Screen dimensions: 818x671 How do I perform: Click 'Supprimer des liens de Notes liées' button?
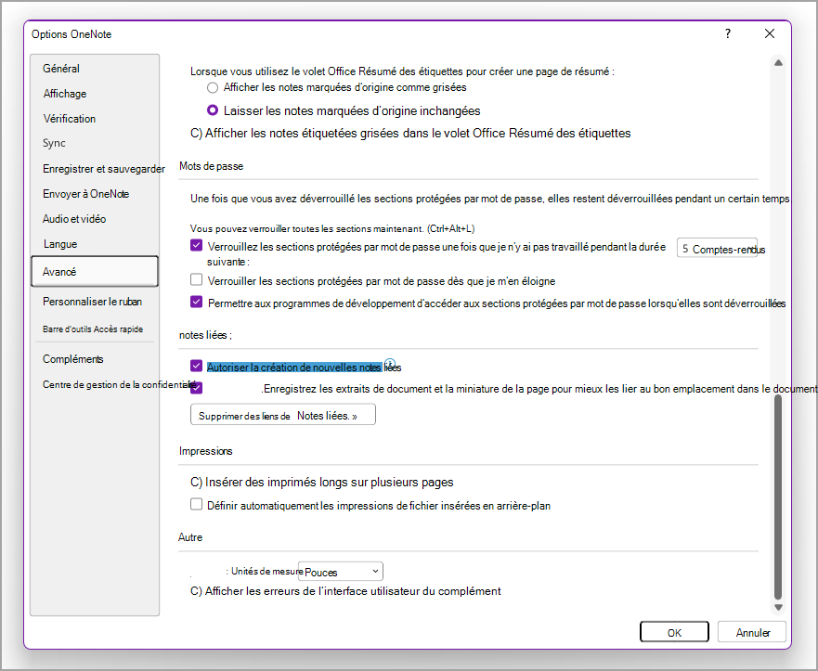click(283, 415)
